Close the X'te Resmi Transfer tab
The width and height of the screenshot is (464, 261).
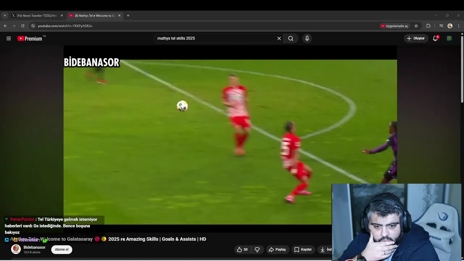coord(62,16)
